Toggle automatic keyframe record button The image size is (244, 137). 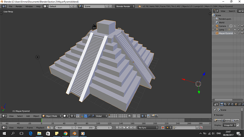point(163,127)
